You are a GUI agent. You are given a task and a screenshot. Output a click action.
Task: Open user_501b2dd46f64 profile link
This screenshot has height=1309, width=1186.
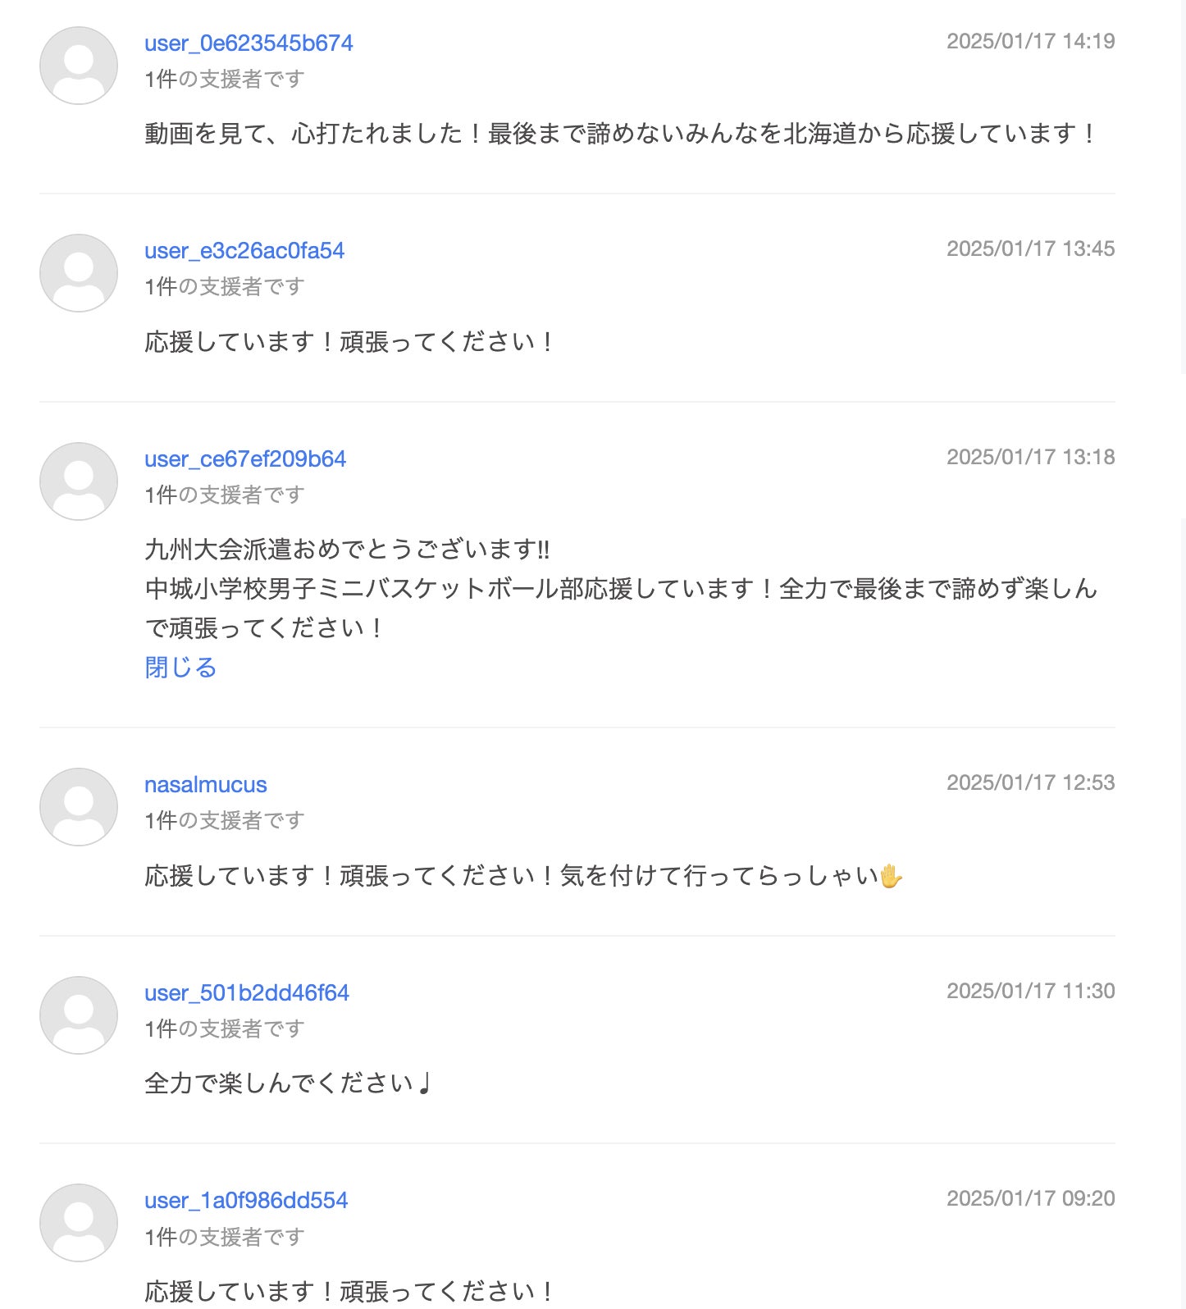[x=247, y=993]
